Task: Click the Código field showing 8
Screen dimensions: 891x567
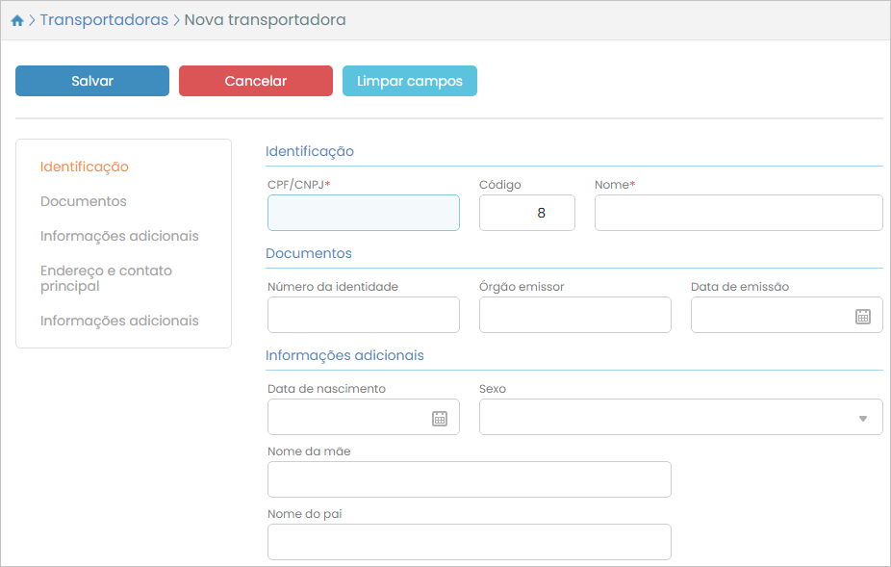Action: pyautogui.click(x=526, y=213)
